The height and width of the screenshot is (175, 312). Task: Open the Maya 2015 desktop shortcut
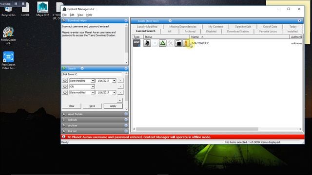pos(42,9)
